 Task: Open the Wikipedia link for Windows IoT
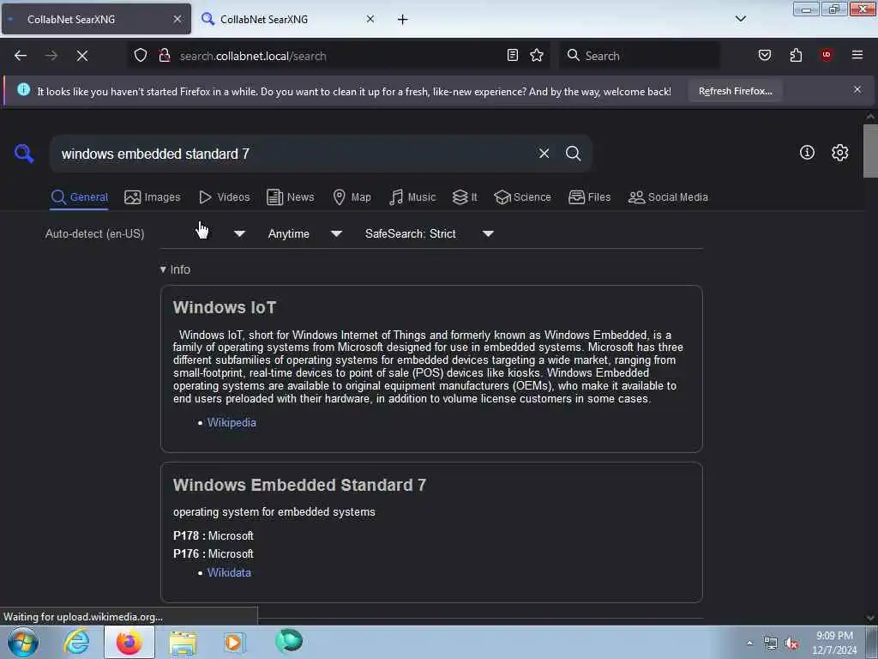coord(232,422)
